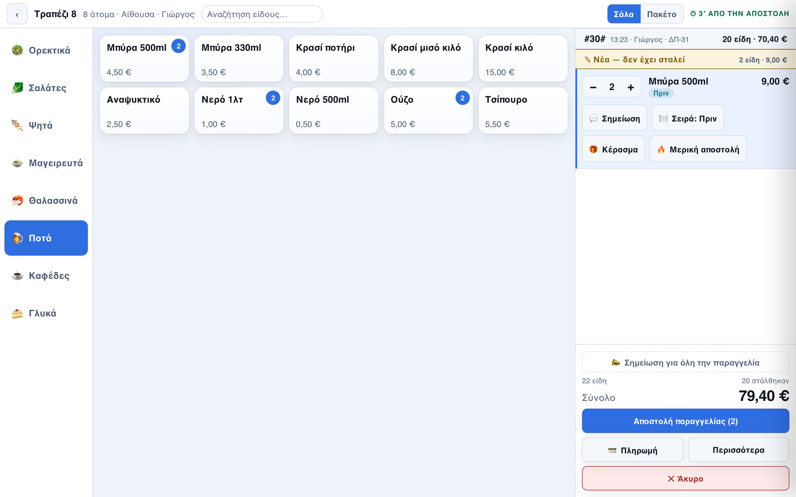Viewport: 796px width, 497px height.
Task: Add Μπύρα 330ml to the order
Action: click(x=239, y=59)
